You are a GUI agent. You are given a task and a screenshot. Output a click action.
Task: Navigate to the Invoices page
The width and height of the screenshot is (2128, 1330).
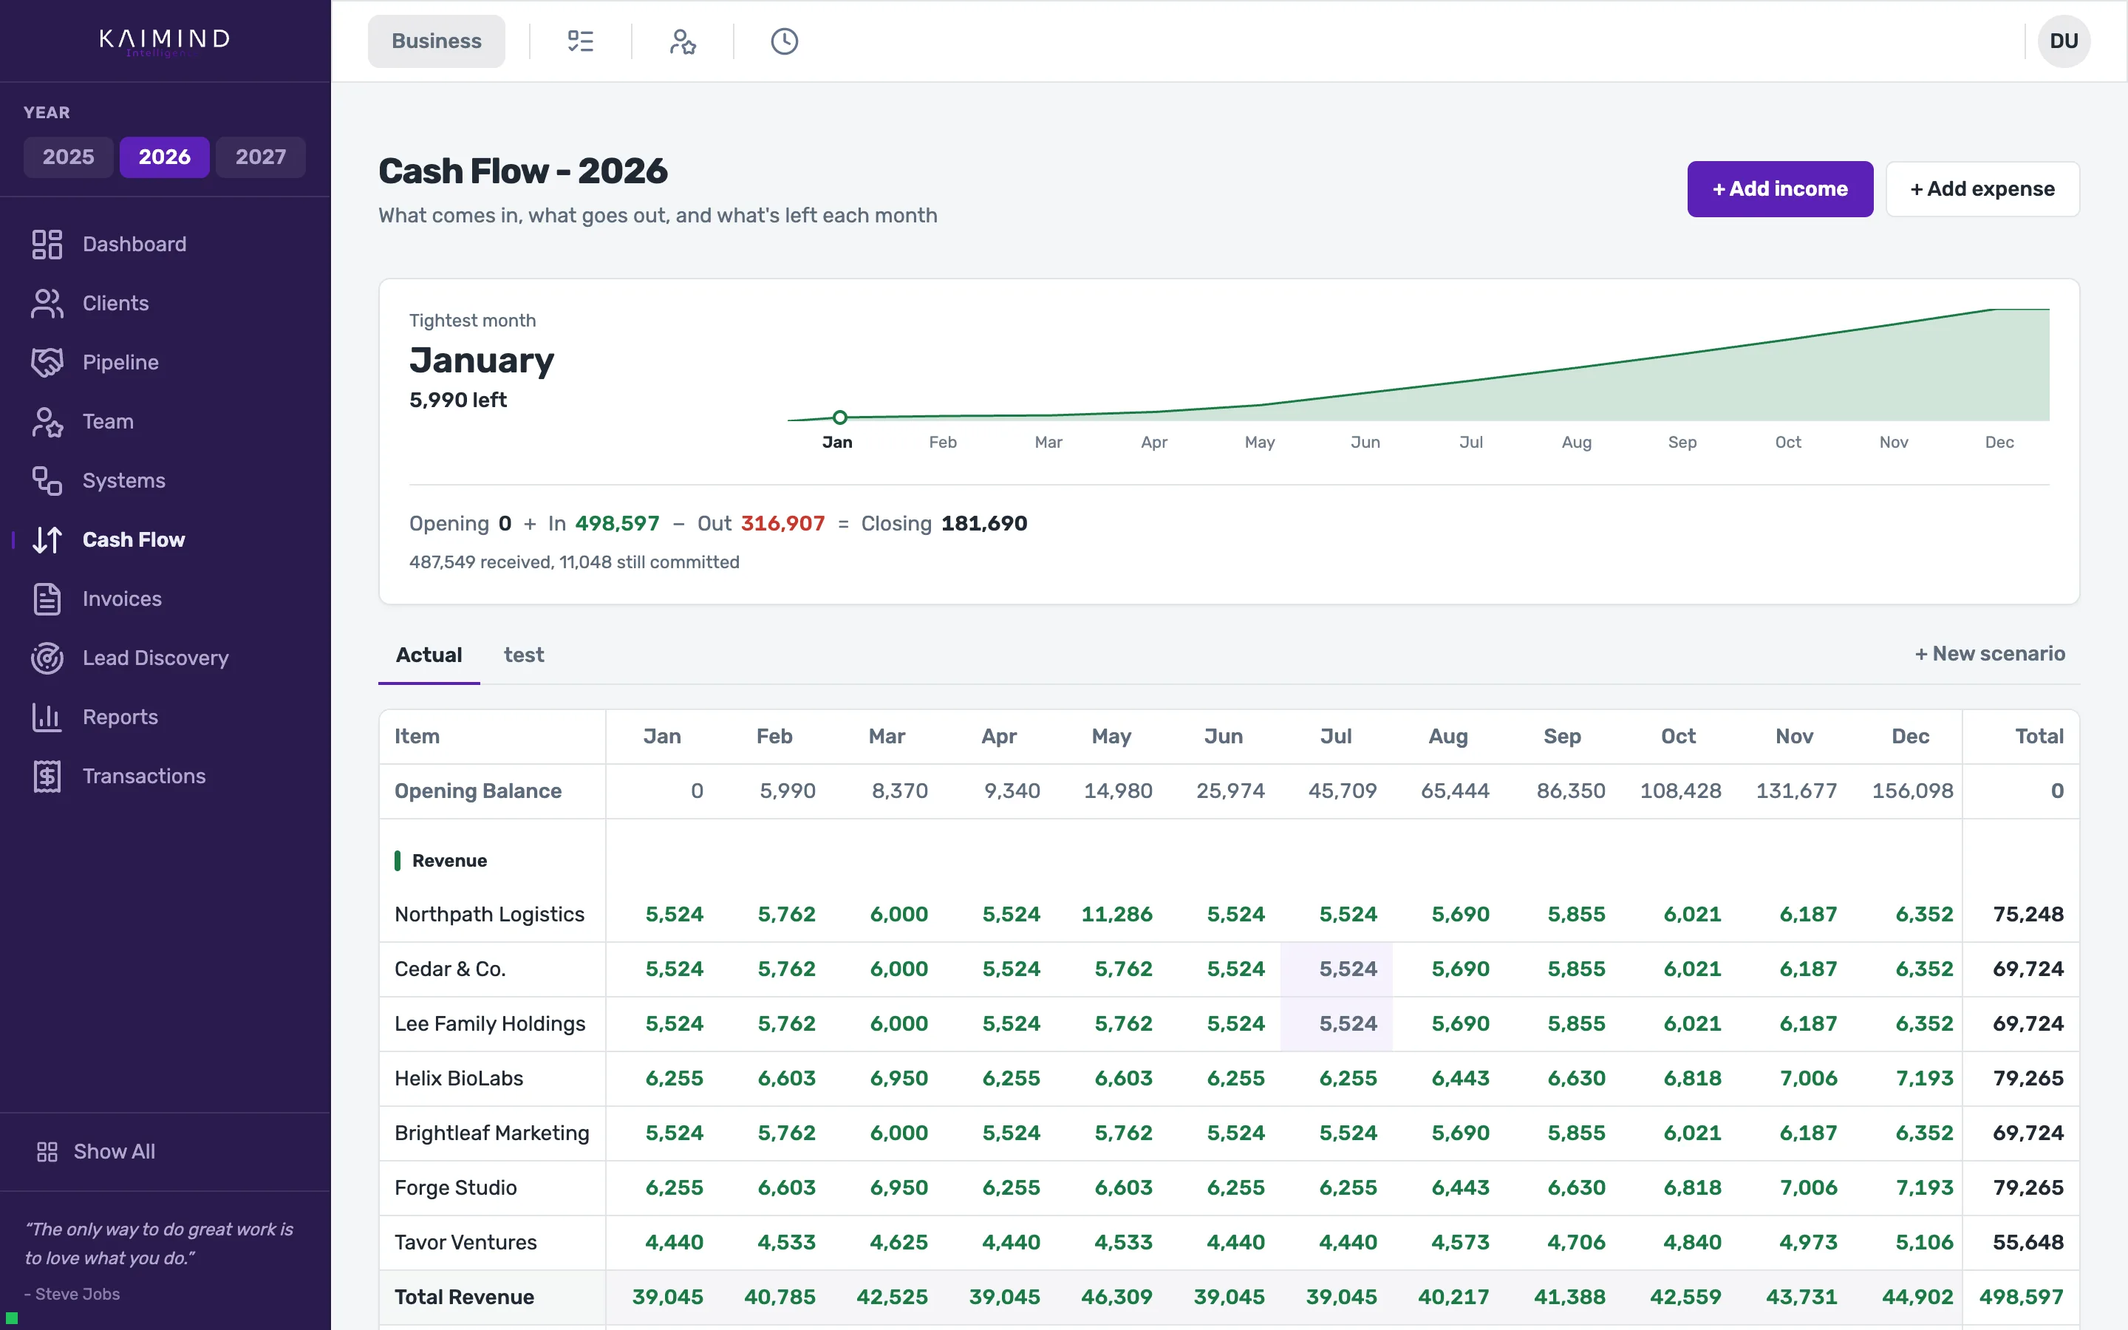pyautogui.click(x=122, y=599)
